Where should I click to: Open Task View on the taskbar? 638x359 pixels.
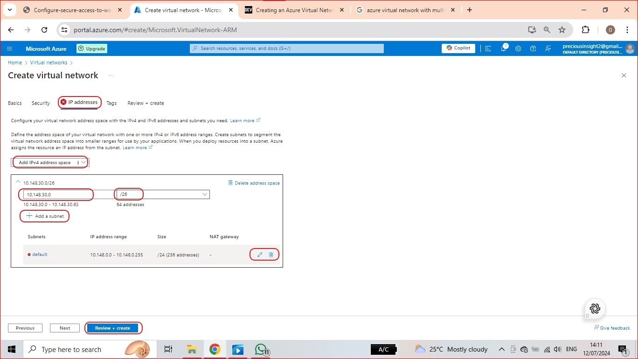[x=168, y=349]
